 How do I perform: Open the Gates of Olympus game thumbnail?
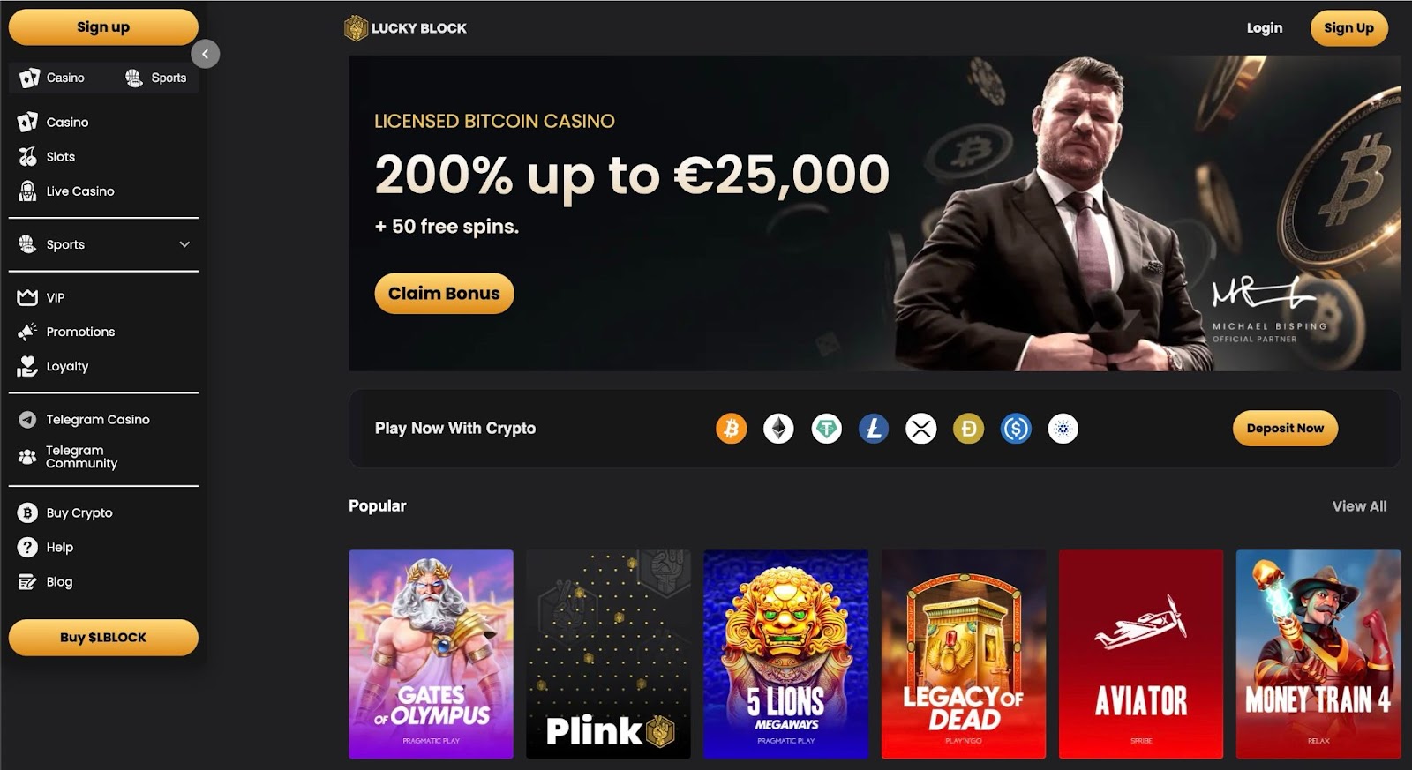click(431, 654)
